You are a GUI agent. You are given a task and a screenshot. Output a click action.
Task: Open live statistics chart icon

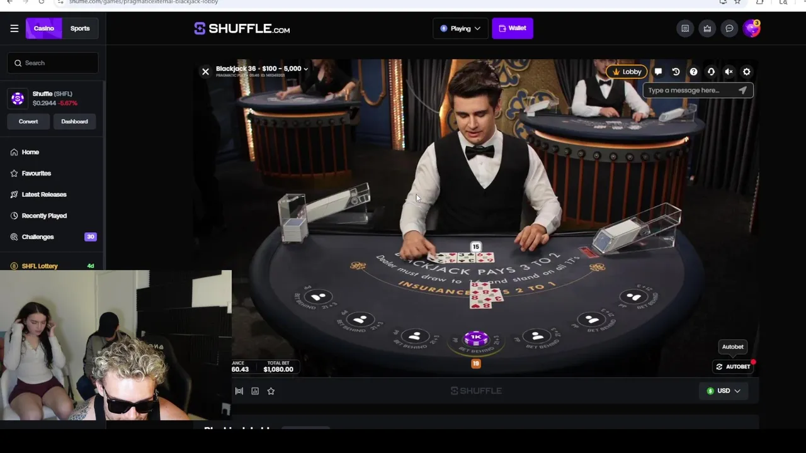(255, 391)
